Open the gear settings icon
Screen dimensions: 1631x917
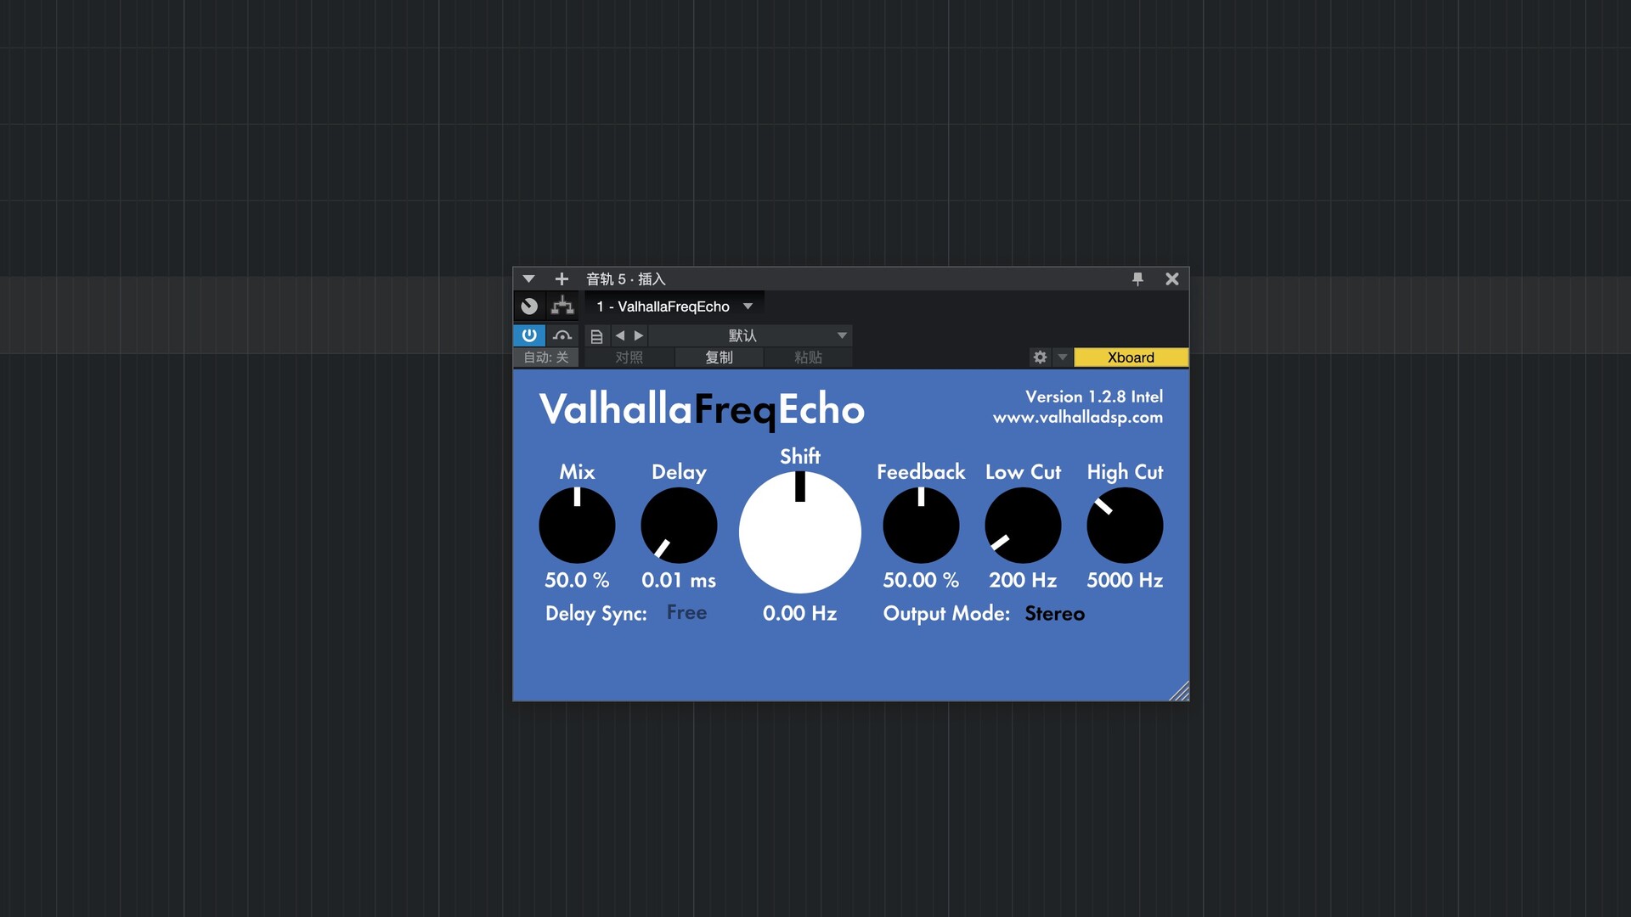click(1040, 357)
